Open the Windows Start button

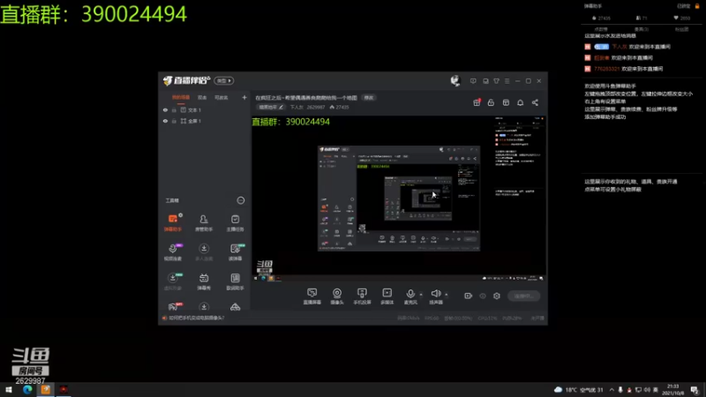pyautogui.click(x=9, y=390)
